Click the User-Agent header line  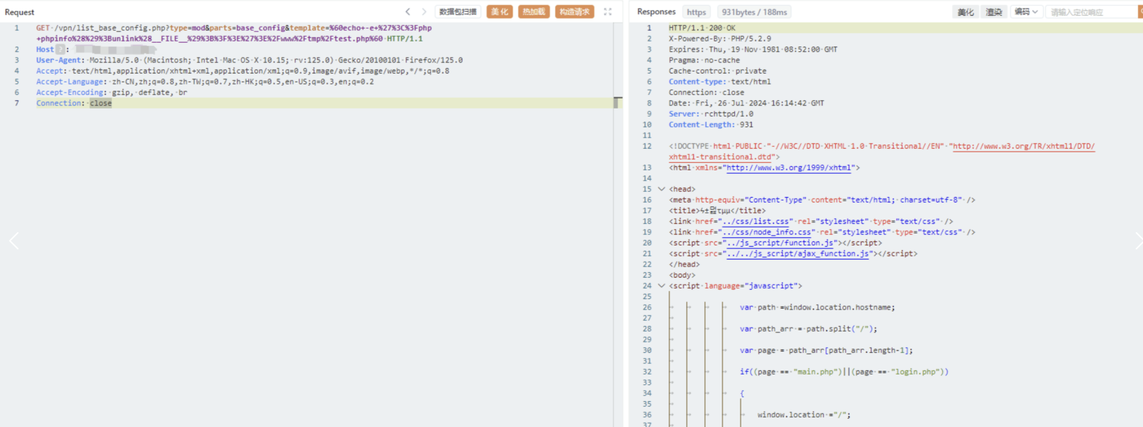[250, 60]
